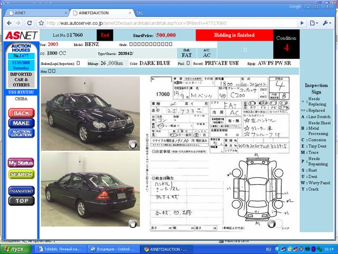Viewport: 338px width, 254px height.
Task: Open a new tab with plus button
Action: [x=139, y=13]
